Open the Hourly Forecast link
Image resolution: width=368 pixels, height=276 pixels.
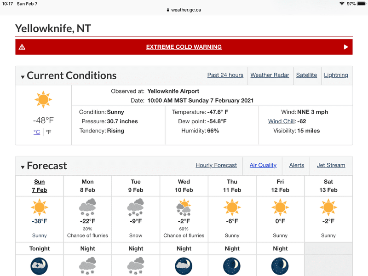[216, 165]
